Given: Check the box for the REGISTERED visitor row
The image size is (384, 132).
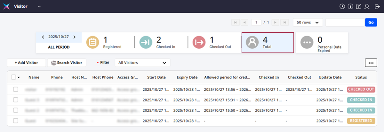Looking at the screenshot, I should click(x=15, y=121).
